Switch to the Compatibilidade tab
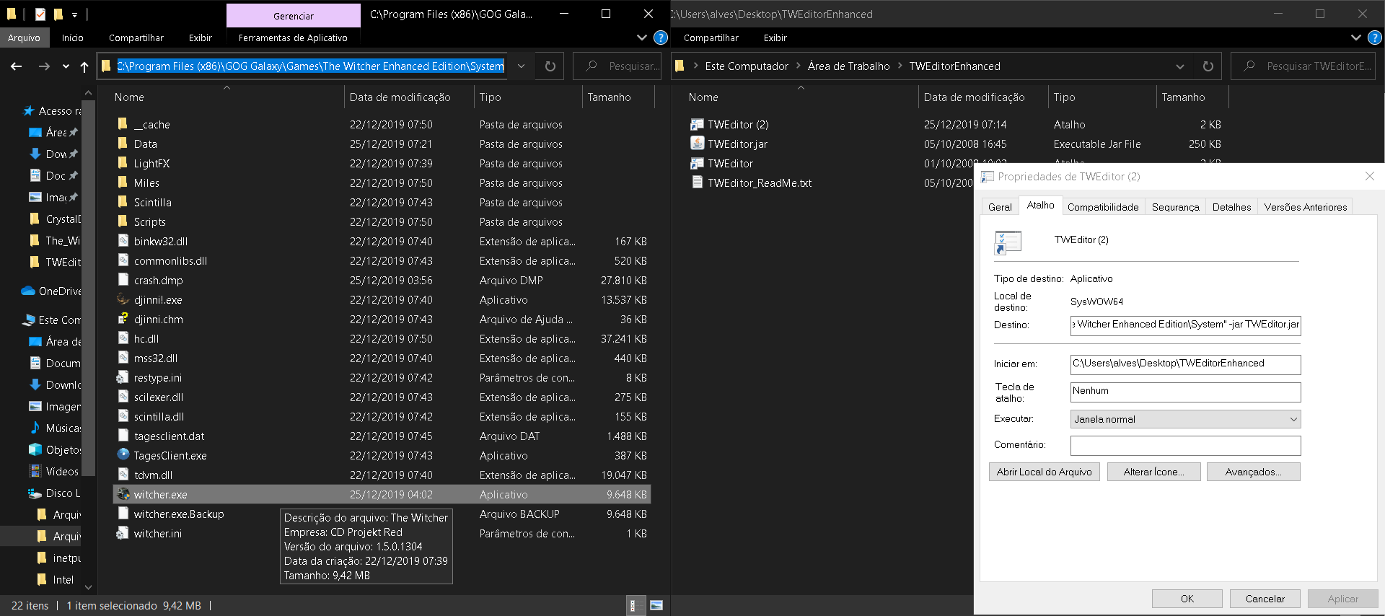This screenshot has width=1385, height=616. (1103, 207)
